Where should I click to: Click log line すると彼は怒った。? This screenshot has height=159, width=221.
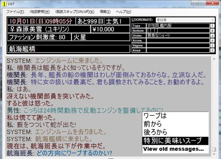pyautogui.click(x=30, y=104)
